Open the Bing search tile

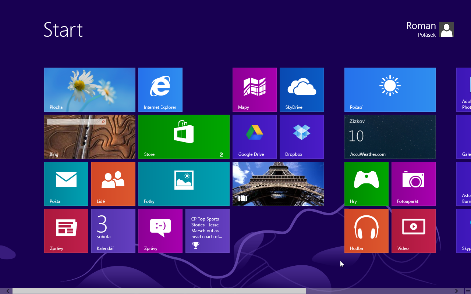coord(90,137)
